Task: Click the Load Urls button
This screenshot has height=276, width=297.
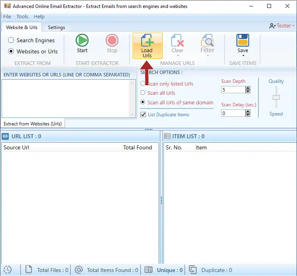Action: coord(148,46)
